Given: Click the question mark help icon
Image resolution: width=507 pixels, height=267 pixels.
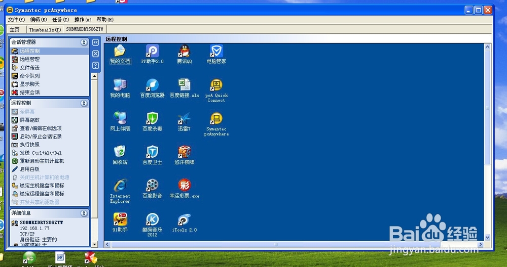Looking at the screenshot, I should 95,65.
